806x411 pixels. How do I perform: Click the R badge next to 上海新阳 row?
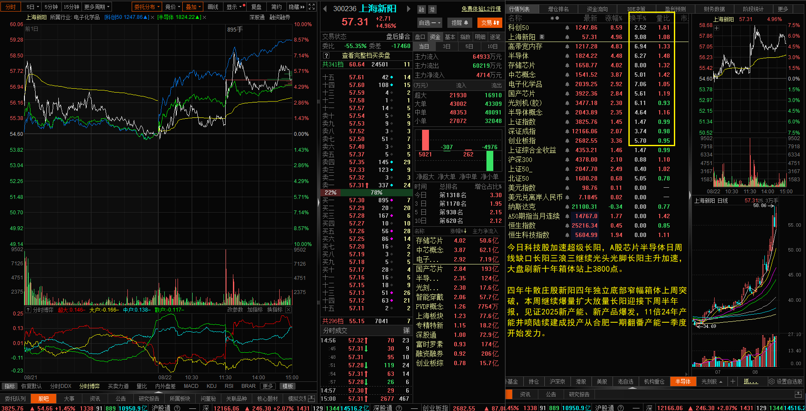(542, 37)
